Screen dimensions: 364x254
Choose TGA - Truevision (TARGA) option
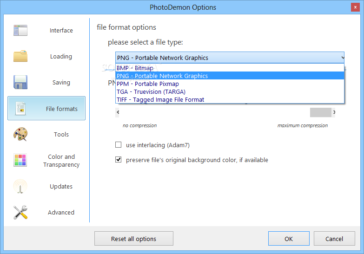pyautogui.click(x=230, y=91)
